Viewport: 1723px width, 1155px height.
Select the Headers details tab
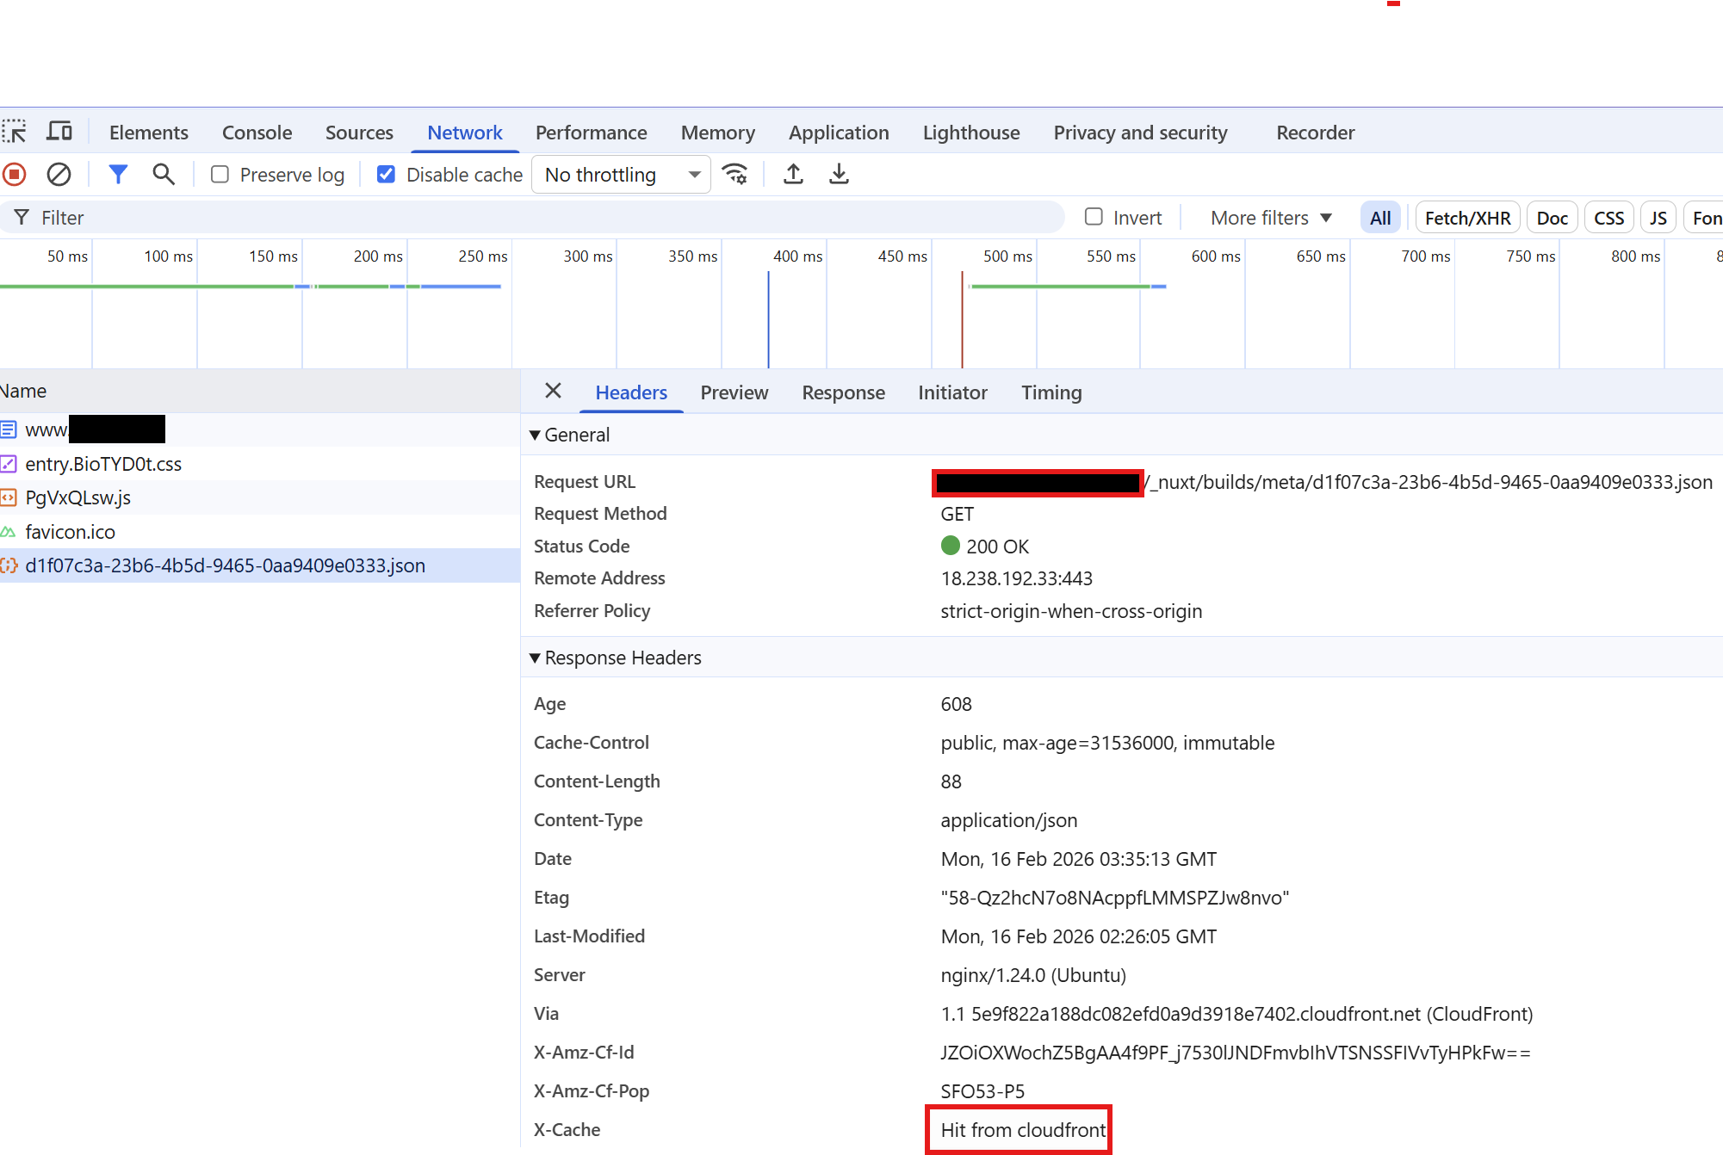[x=631, y=392]
